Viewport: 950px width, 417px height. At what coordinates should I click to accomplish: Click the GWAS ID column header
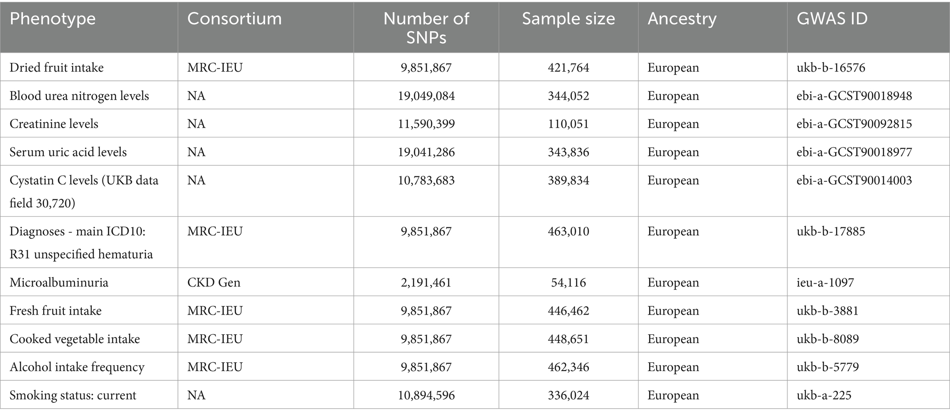coord(832,19)
